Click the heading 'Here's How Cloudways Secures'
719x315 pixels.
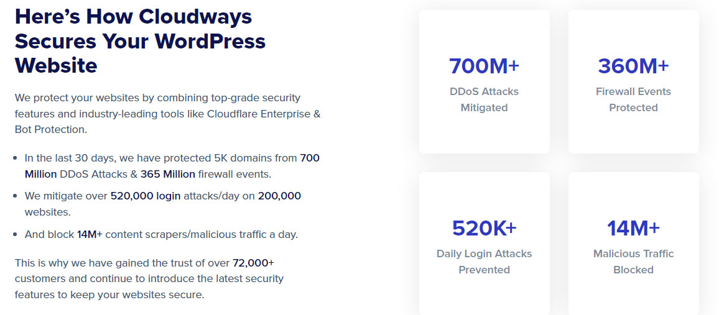click(141, 41)
